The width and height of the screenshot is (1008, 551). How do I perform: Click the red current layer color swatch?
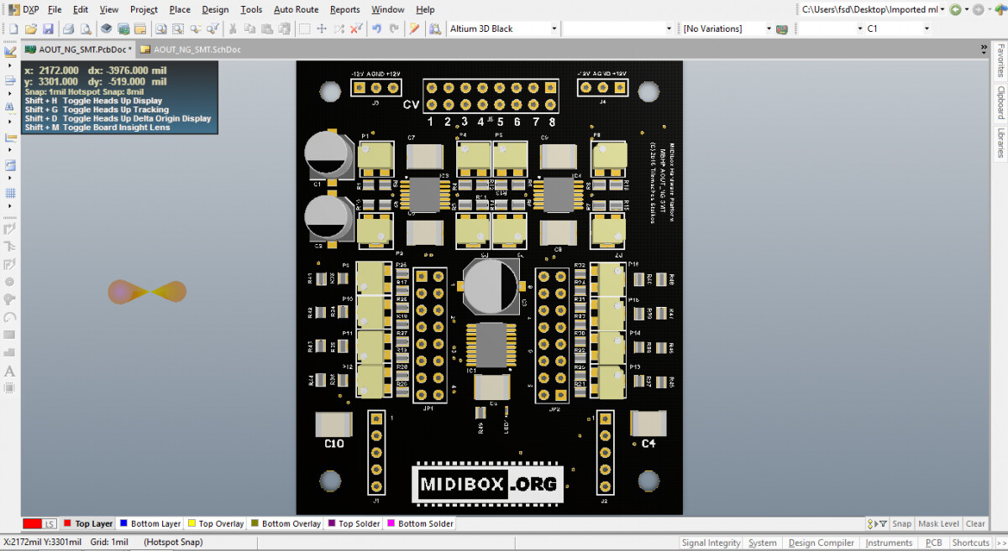click(32, 523)
